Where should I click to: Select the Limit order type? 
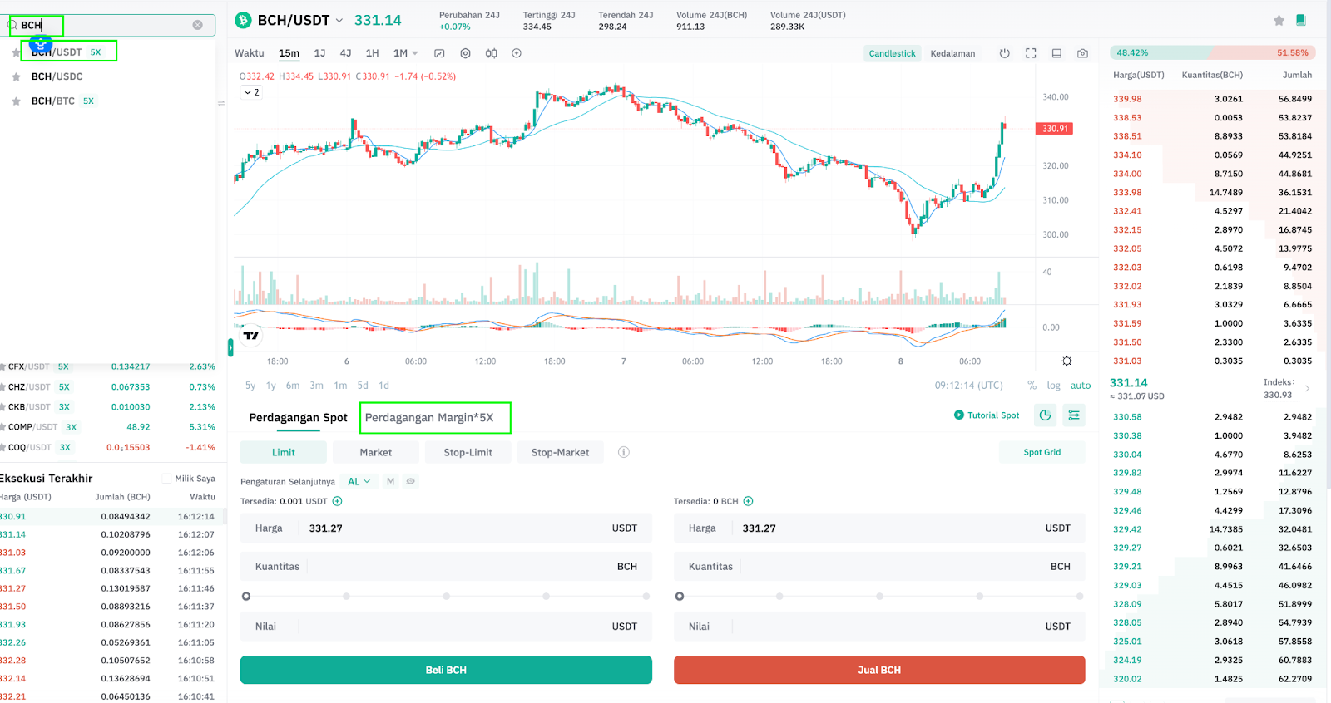tap(283, 452)
